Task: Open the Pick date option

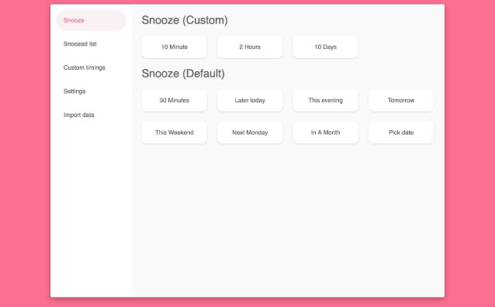Action: pyautogui.click(x=401, y=133)
